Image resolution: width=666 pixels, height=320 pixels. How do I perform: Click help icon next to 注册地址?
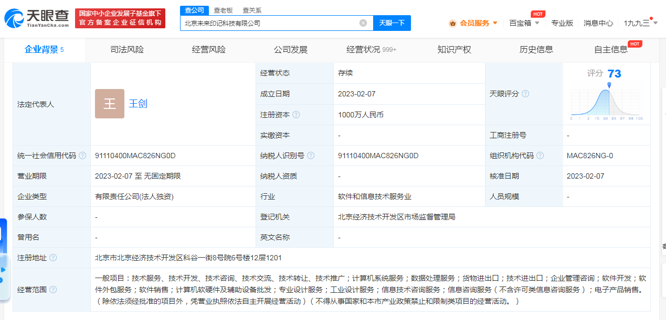point(53,258)
